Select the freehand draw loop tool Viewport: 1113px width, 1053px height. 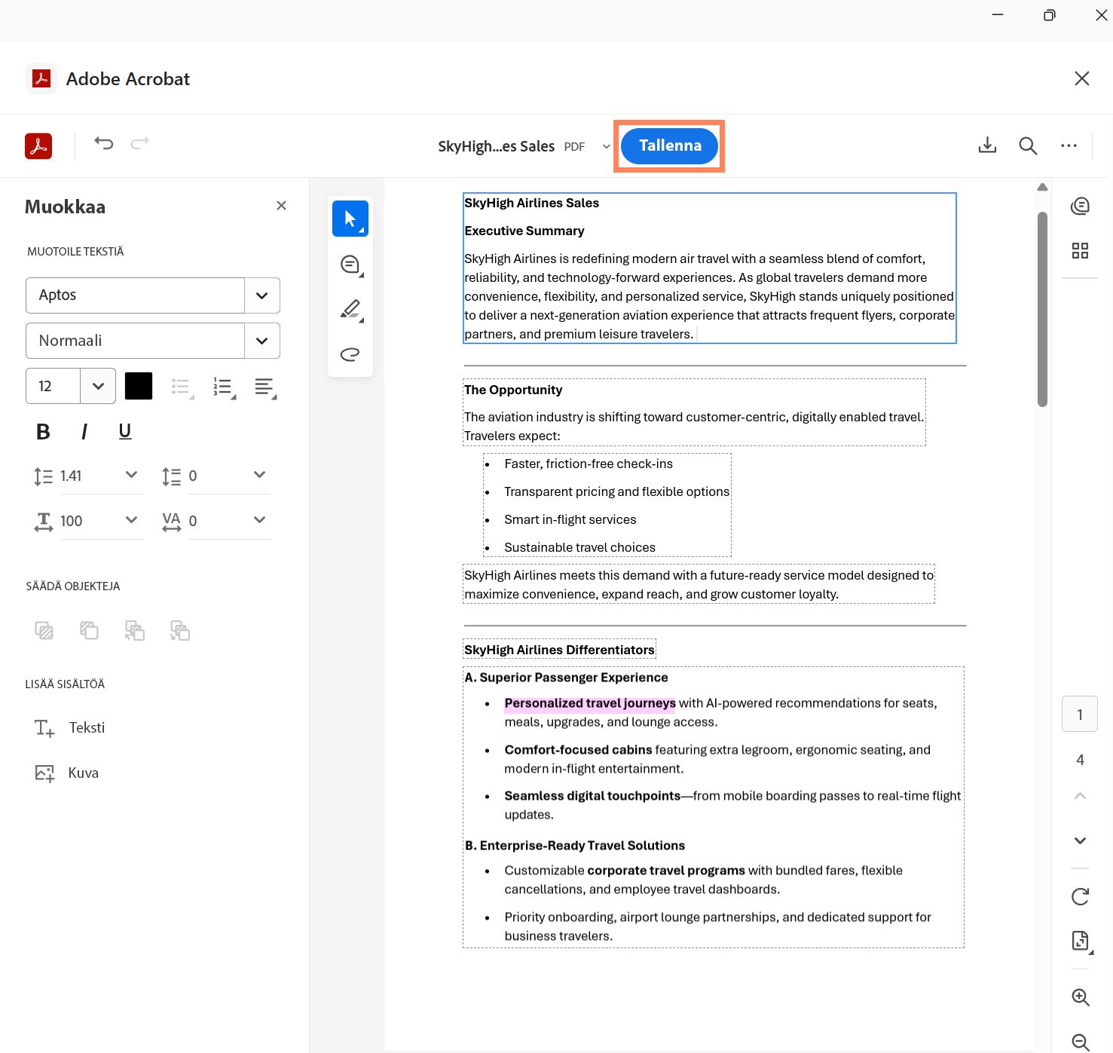[x=350, y=354]
